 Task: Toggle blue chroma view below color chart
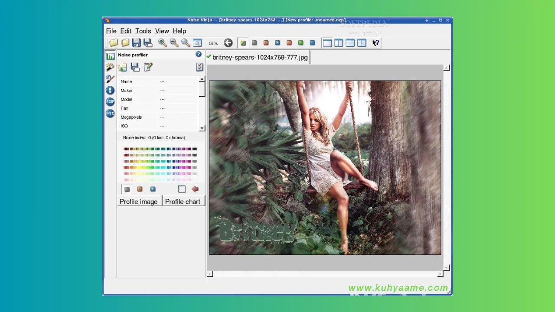point(153,189)
